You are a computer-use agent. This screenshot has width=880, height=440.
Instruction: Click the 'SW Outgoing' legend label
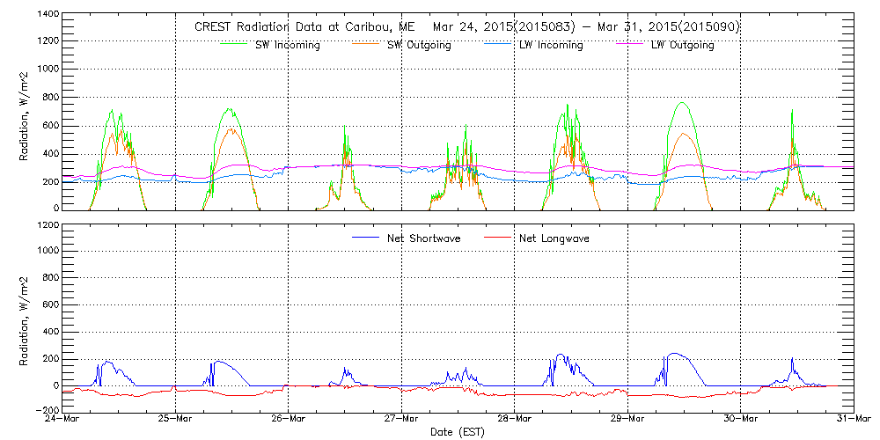pyautogui.click(x=419, y=45)
